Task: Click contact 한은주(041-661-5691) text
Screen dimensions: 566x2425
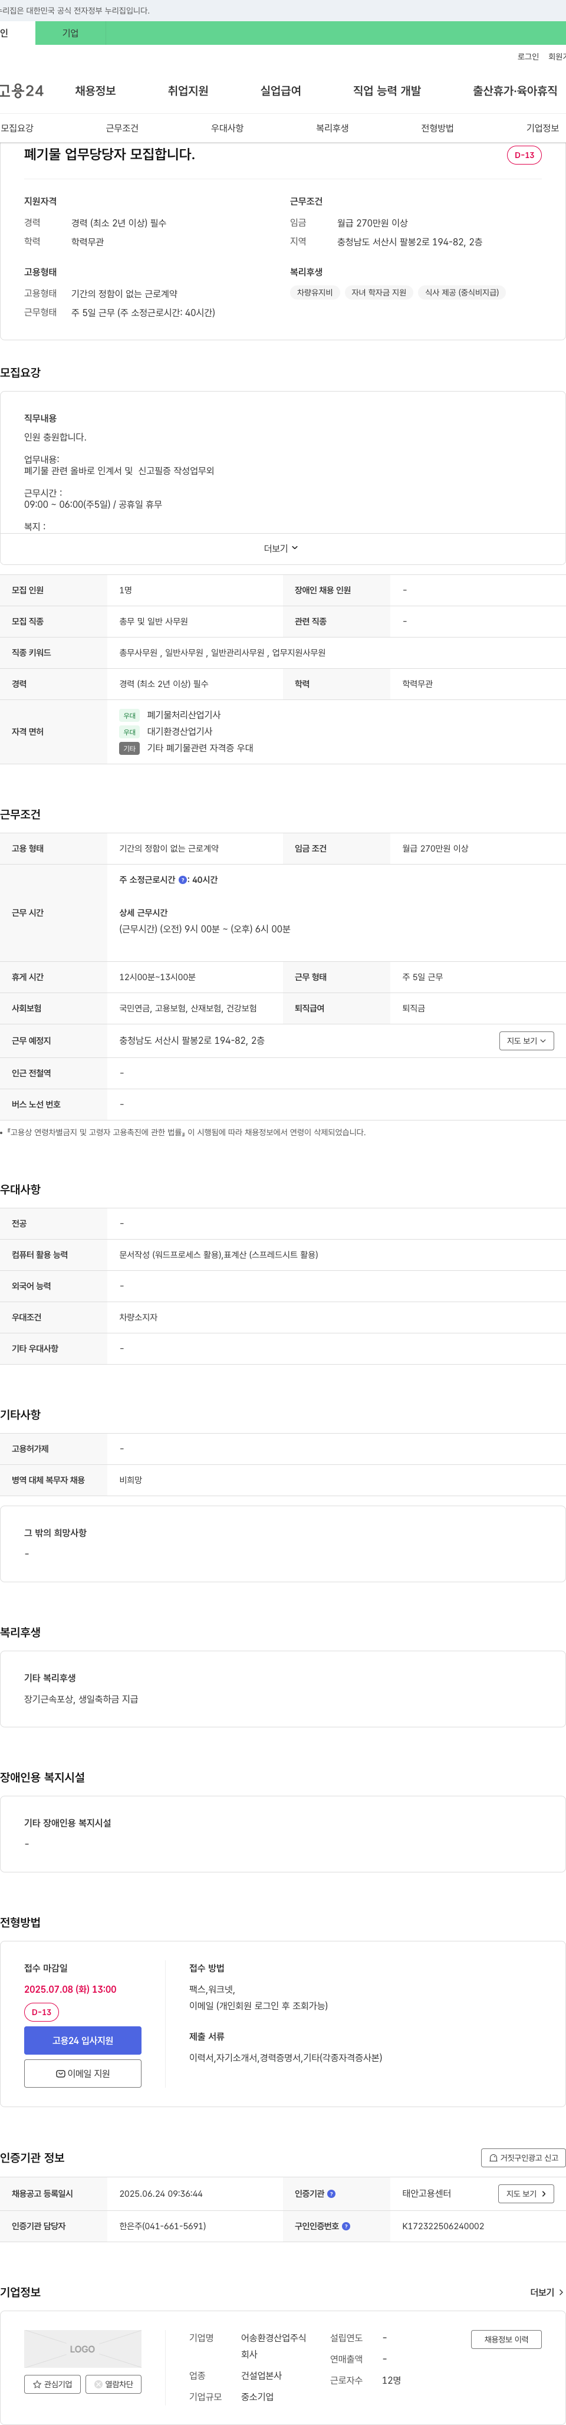Action: pos(163,2226)
